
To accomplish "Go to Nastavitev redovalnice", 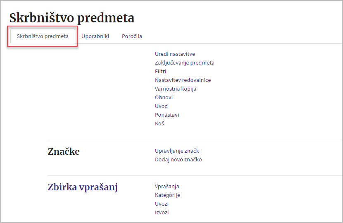I will coord(183,80).
